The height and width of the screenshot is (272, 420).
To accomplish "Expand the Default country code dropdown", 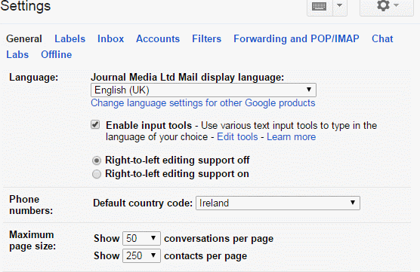I will coord(278,203).
